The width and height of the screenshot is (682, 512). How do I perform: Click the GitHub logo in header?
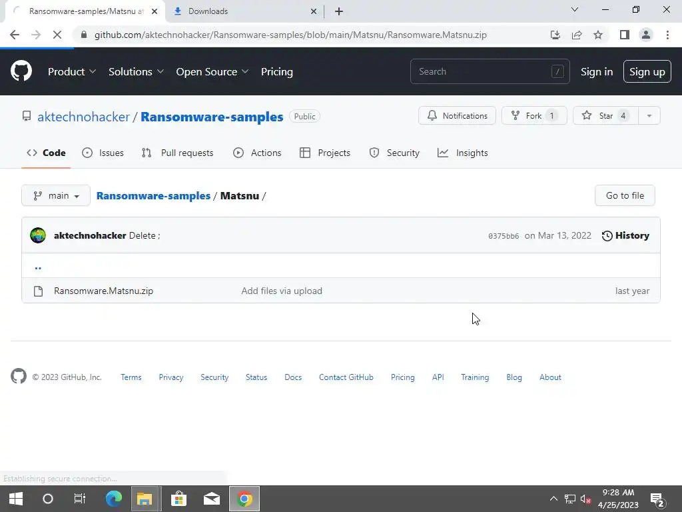pyautogui.click(x=21, y=71)
